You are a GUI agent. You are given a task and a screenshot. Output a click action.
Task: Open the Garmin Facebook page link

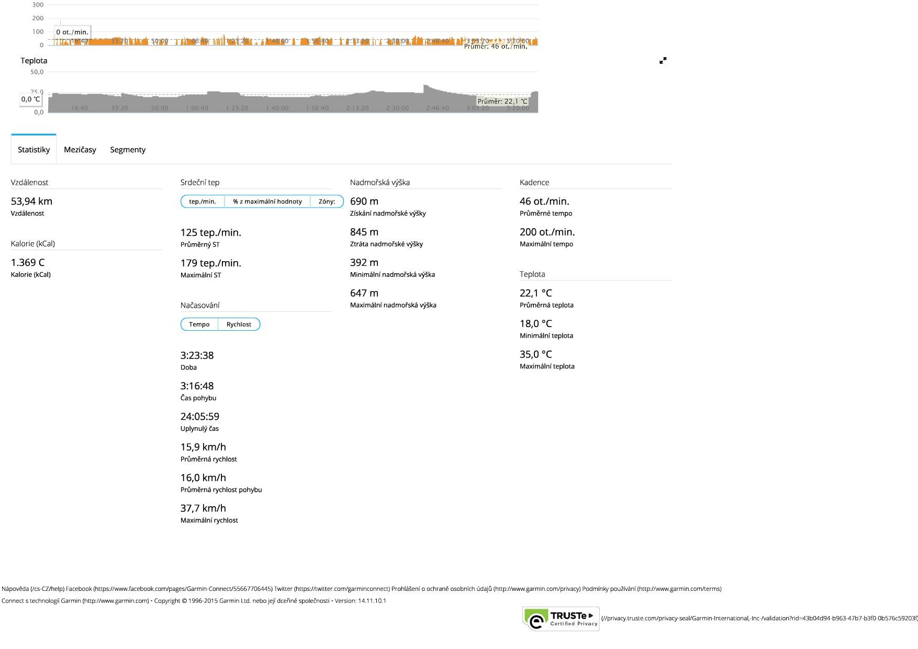169,589
